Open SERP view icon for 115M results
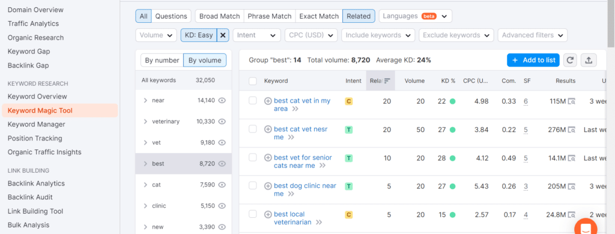Screen dimensions: 615x234 point(572,101)
